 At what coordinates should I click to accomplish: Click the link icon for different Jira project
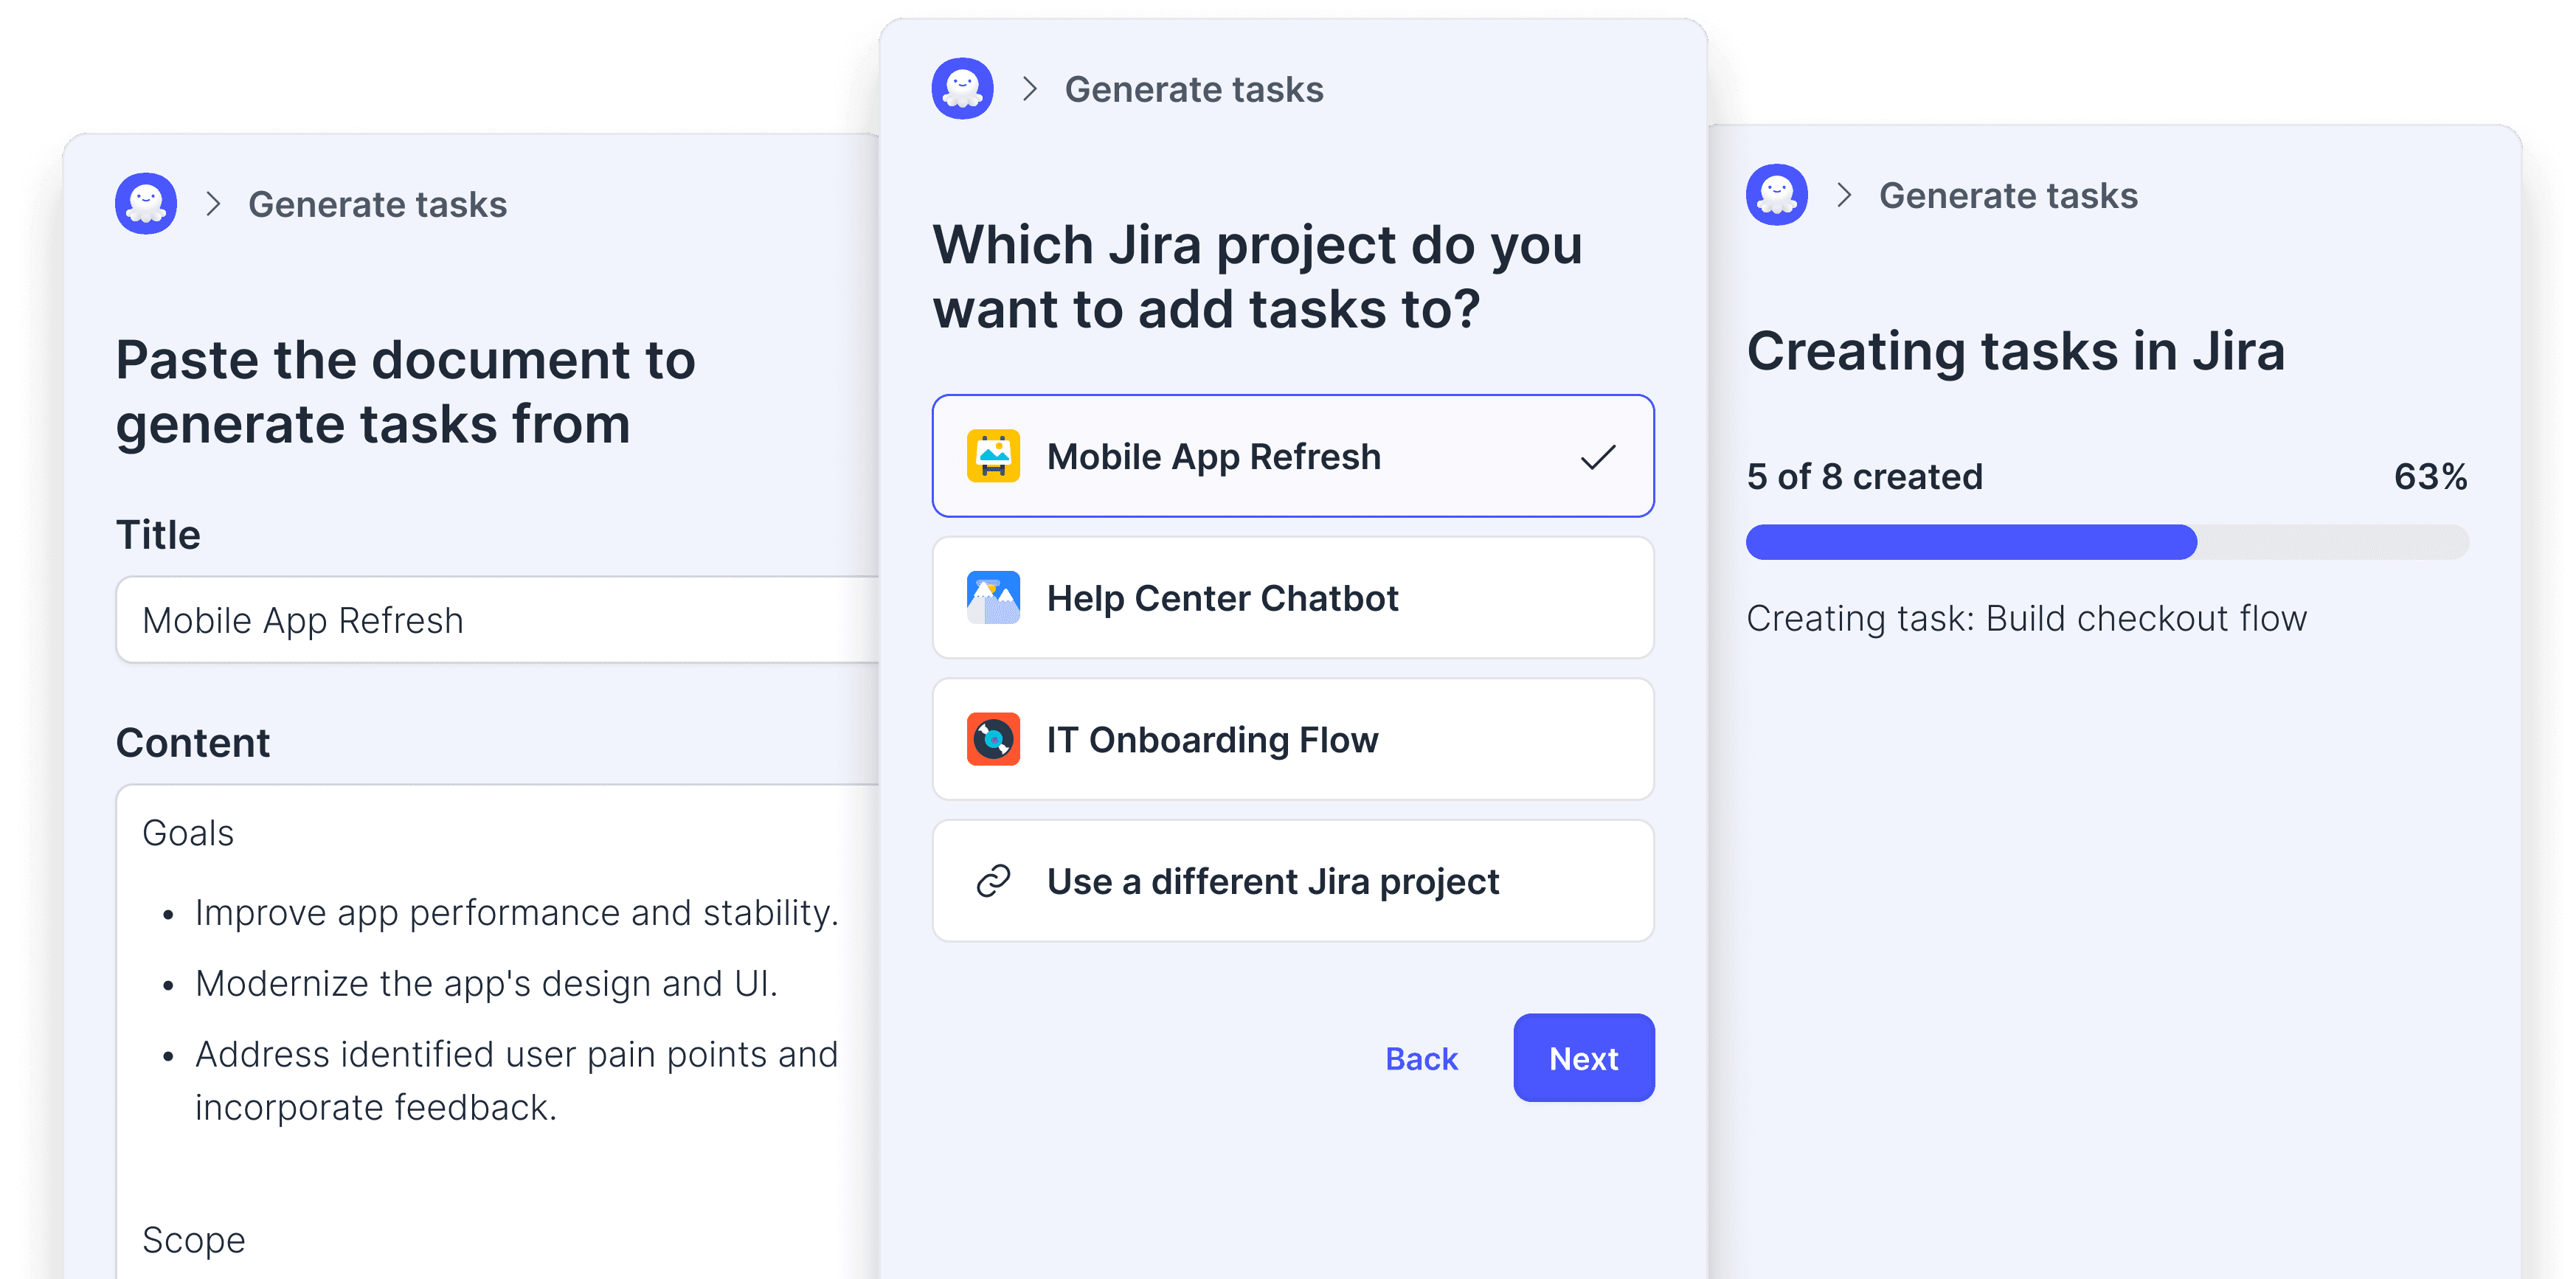pyautogui.click(x=993, y=881)
